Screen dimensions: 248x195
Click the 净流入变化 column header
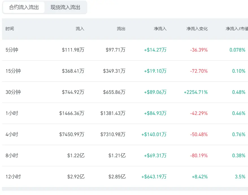click(x=197, y=29)
